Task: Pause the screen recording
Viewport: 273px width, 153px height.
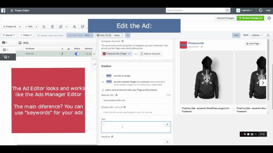Action: [242, 134]
